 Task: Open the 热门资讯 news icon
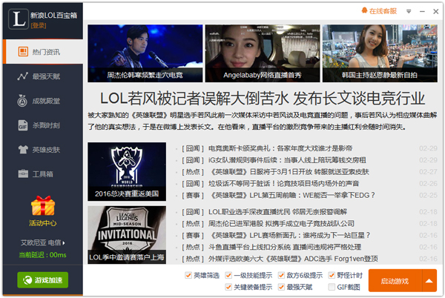(x=23, y=52)
